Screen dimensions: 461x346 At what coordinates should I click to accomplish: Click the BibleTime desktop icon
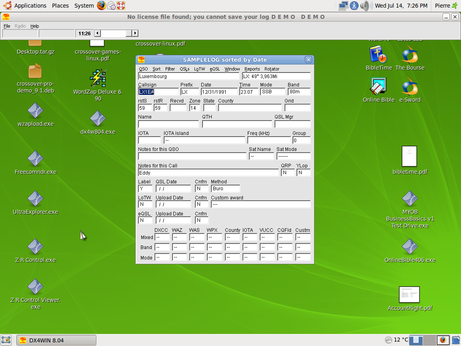click(378, 54)
